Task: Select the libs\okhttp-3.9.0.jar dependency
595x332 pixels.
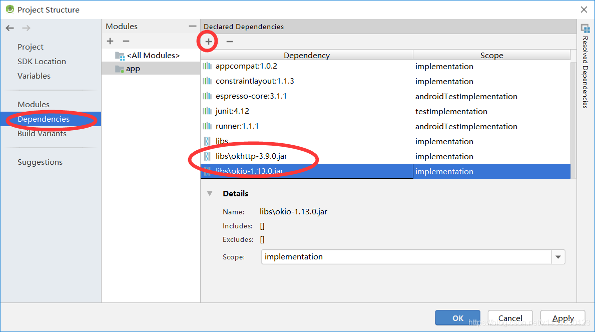Action: click(x=385, y=156)
